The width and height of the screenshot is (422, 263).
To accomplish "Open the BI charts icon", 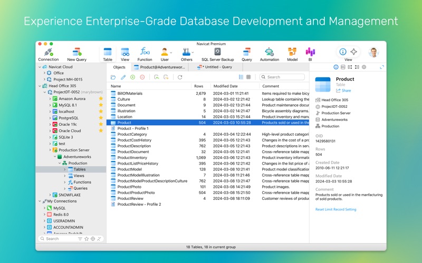I will [x=310, y=55].
